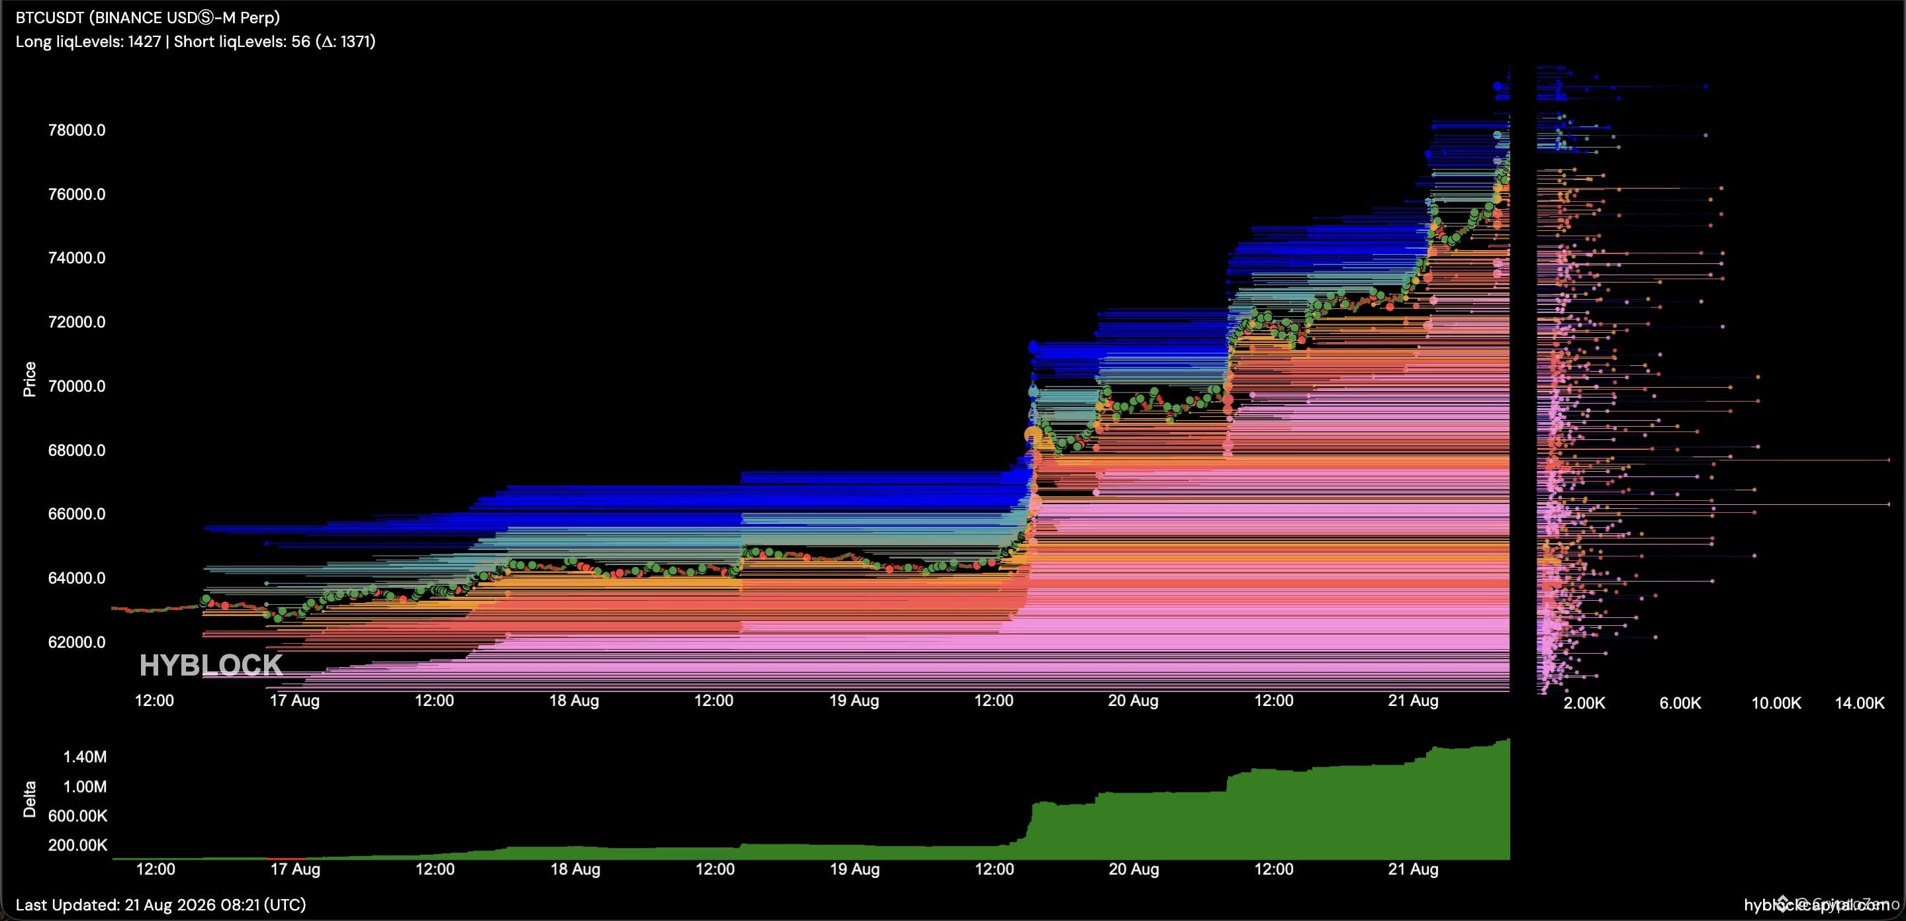Click the 64000.0 price axis label
The height and width of the screenshot is (921, 1906).
coord(77,578)
